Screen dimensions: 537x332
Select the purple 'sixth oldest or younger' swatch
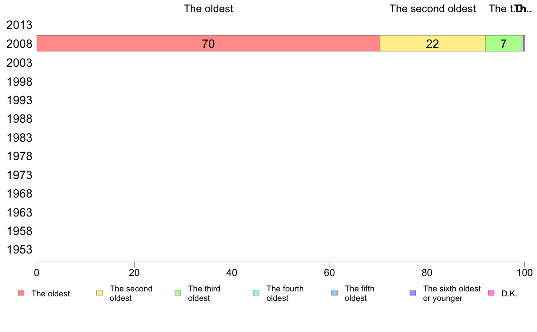[413, 293]
